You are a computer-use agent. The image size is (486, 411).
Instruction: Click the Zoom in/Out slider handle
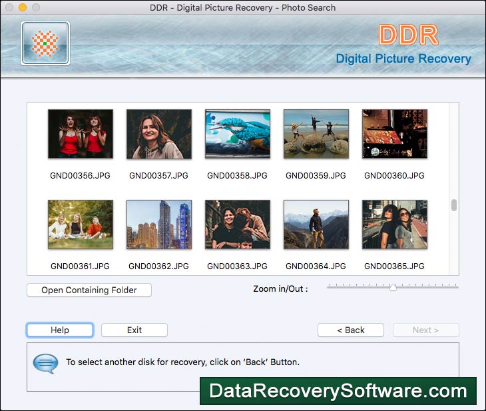pos(393,288)
